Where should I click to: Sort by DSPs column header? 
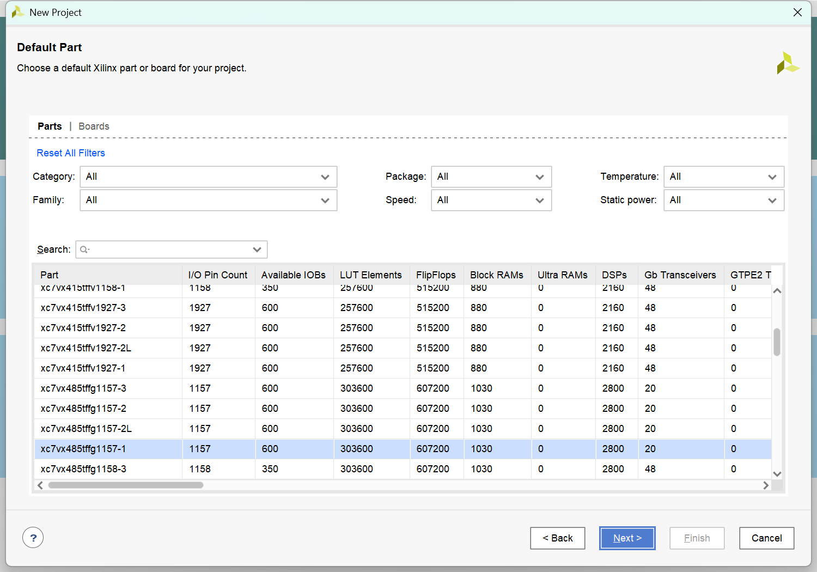(x=617, y=275)
